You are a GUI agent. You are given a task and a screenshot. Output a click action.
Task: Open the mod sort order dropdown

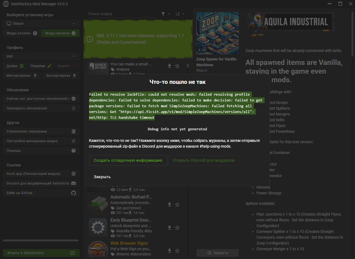[x=180, y=14]
